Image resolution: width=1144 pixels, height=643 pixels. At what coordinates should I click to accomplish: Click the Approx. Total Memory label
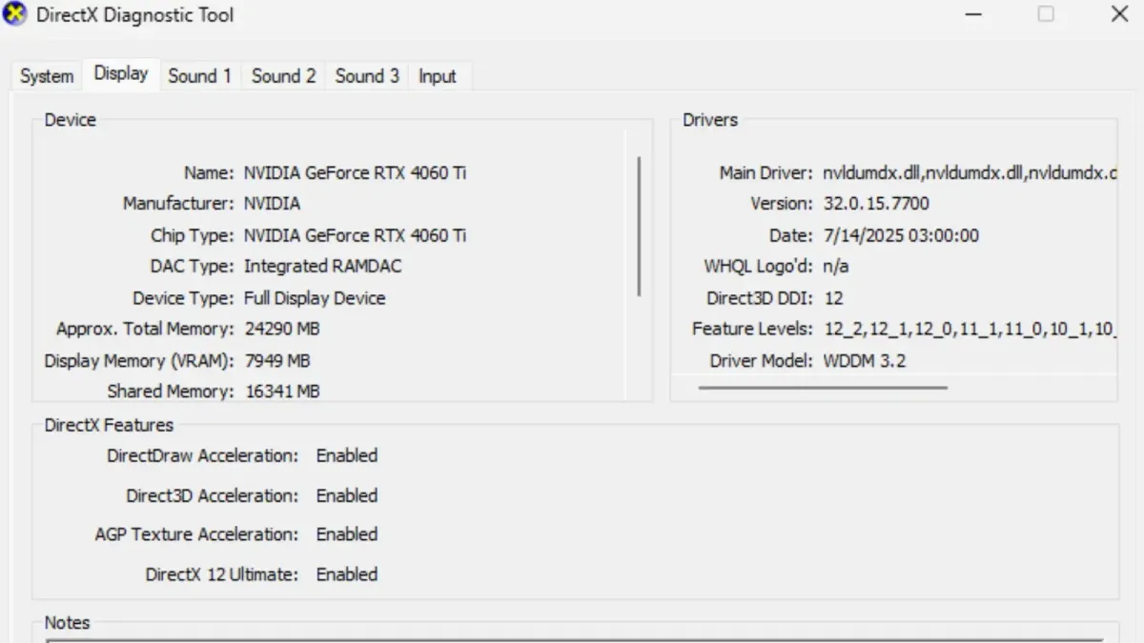coord(145,329)
